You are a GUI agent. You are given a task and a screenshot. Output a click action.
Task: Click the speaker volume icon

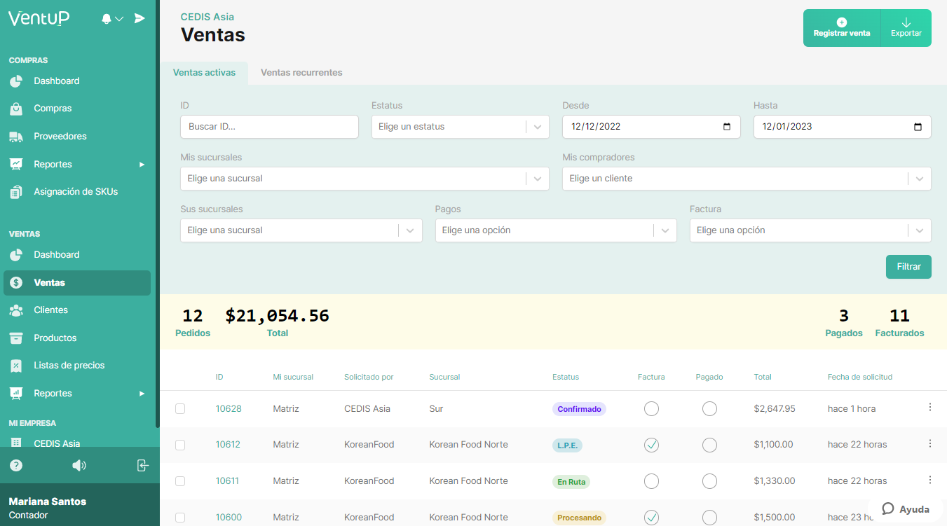tap(79, 465)
